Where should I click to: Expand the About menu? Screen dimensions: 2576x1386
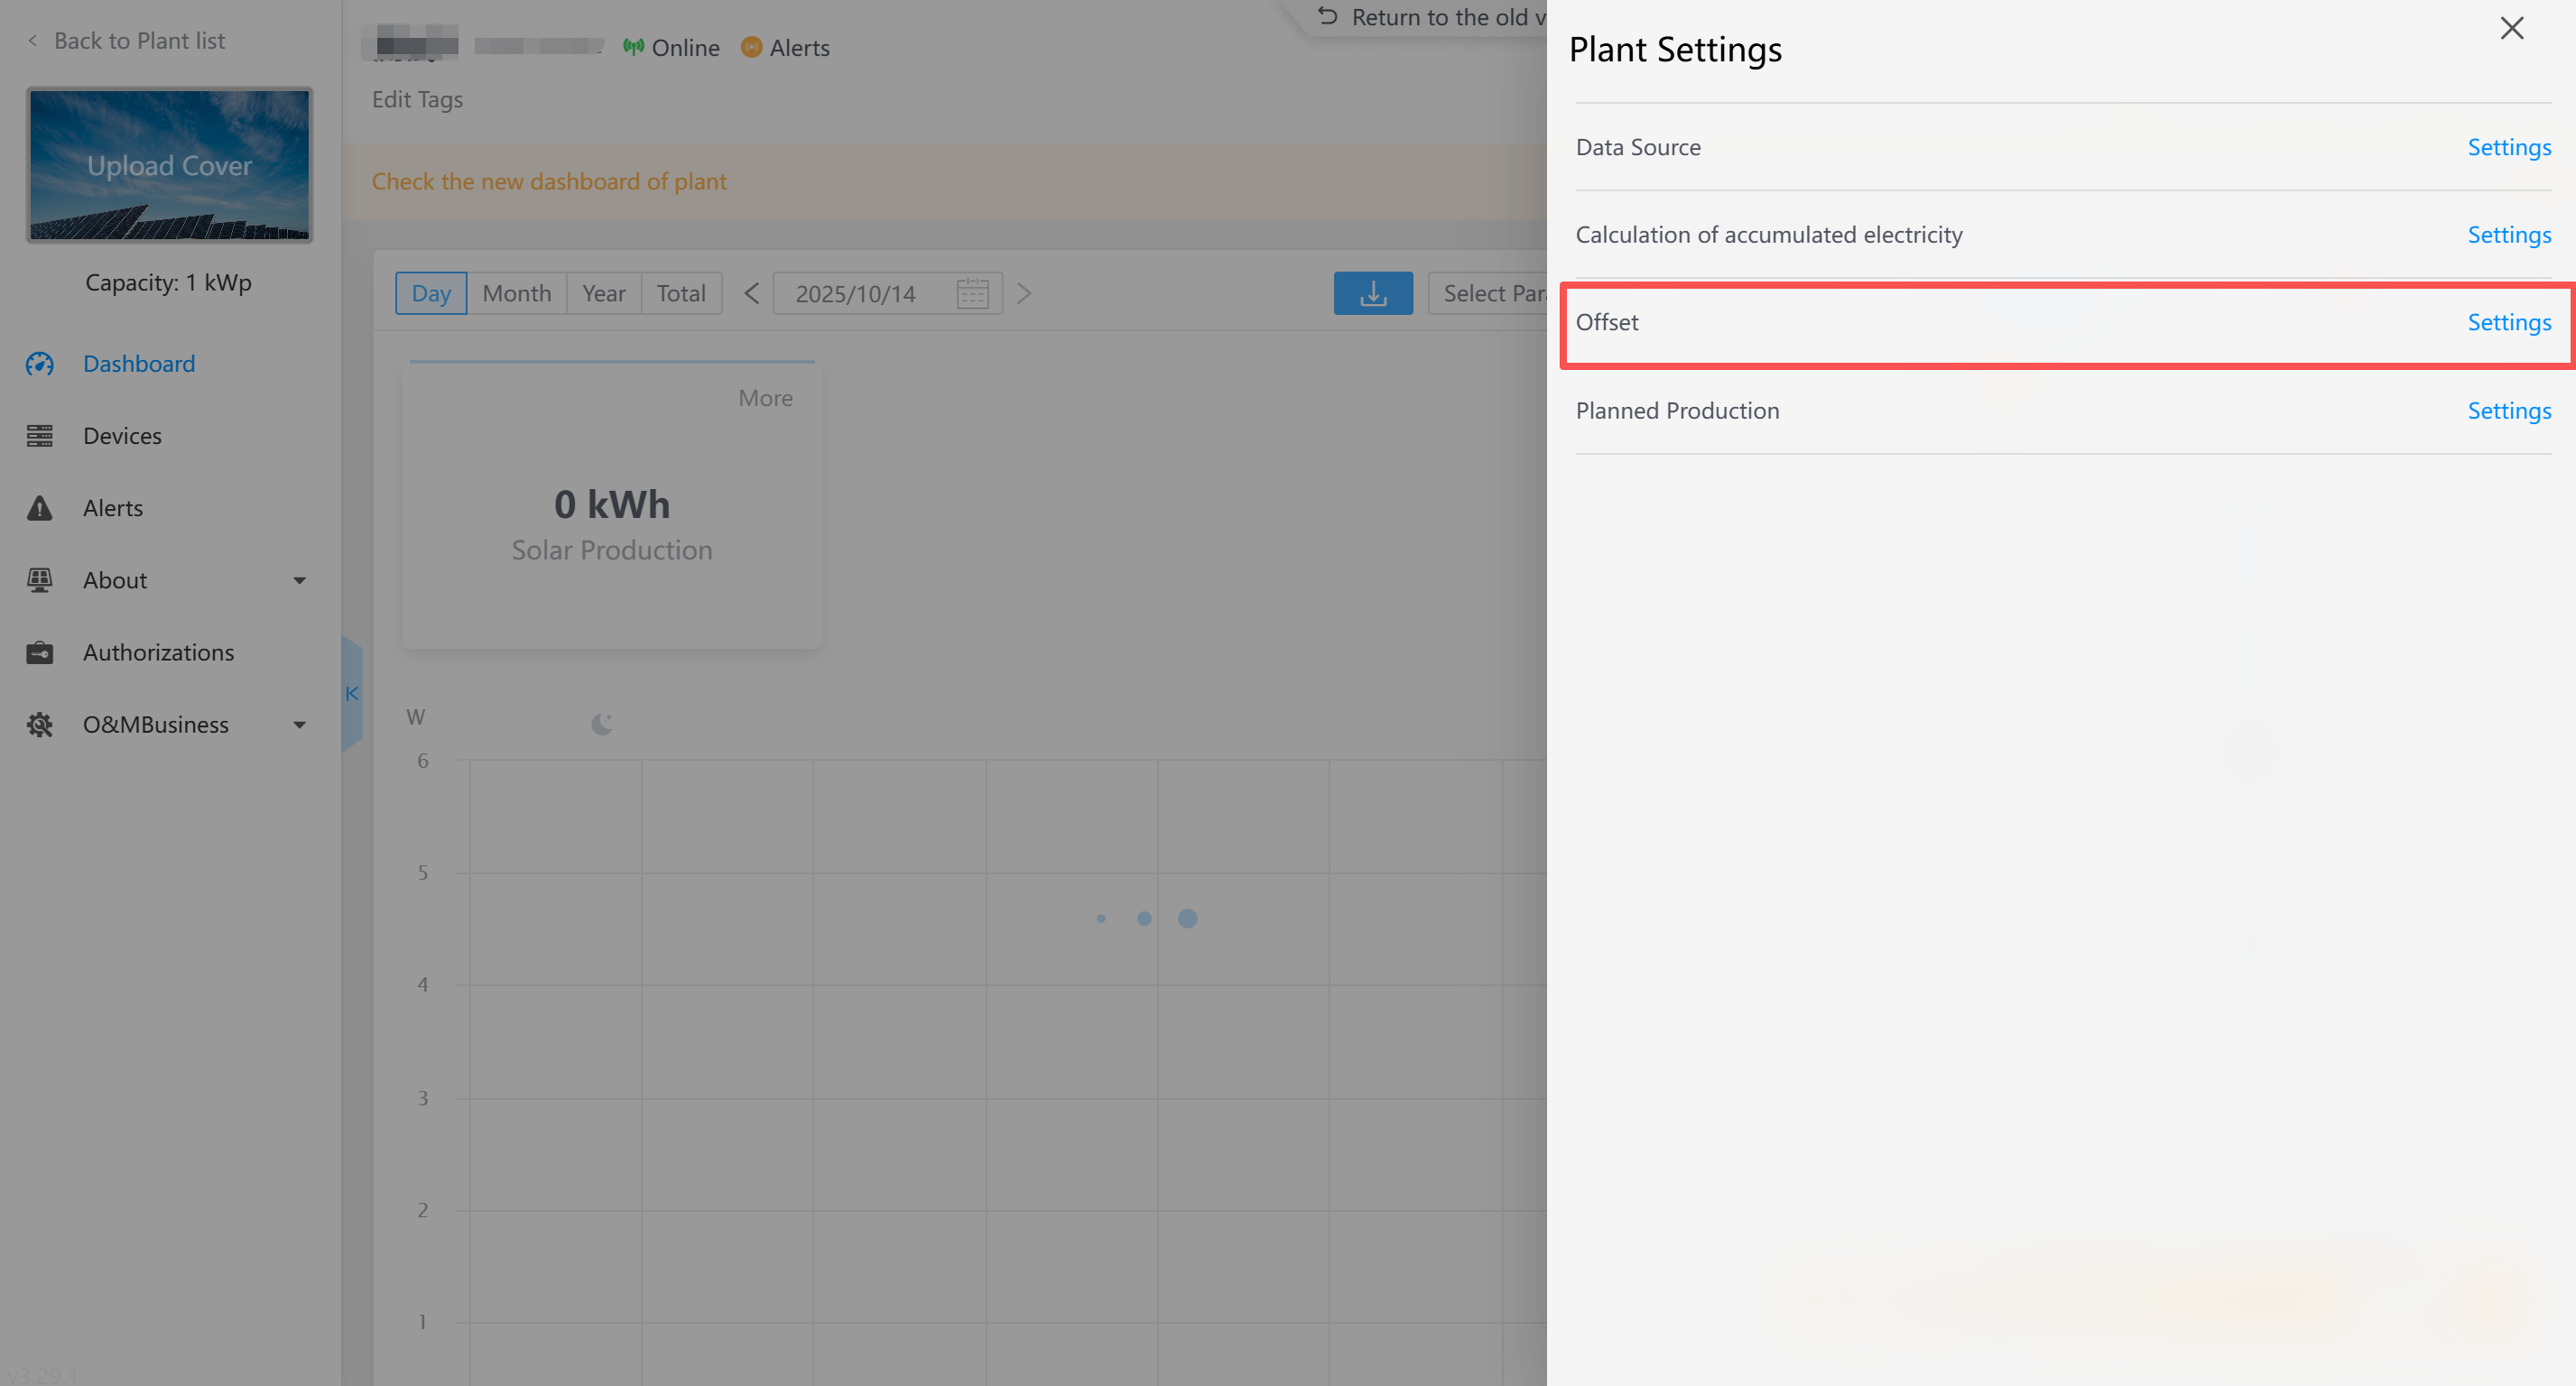298,580
